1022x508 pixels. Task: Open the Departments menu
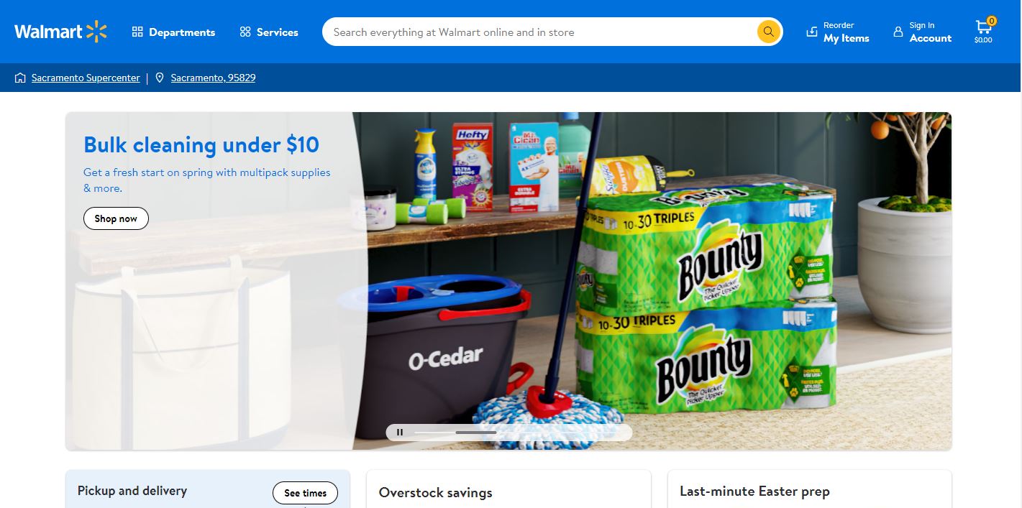173,32
